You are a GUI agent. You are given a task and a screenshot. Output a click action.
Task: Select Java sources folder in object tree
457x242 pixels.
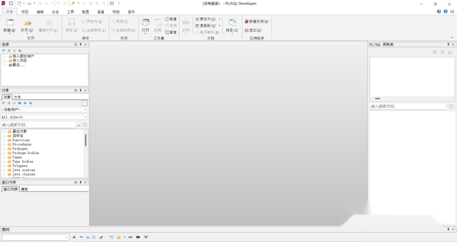[23, 170]
